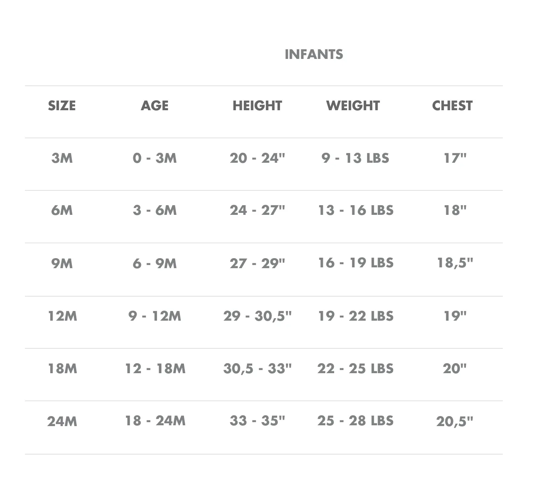Select the 3M size row label

[x=62, y=158]
